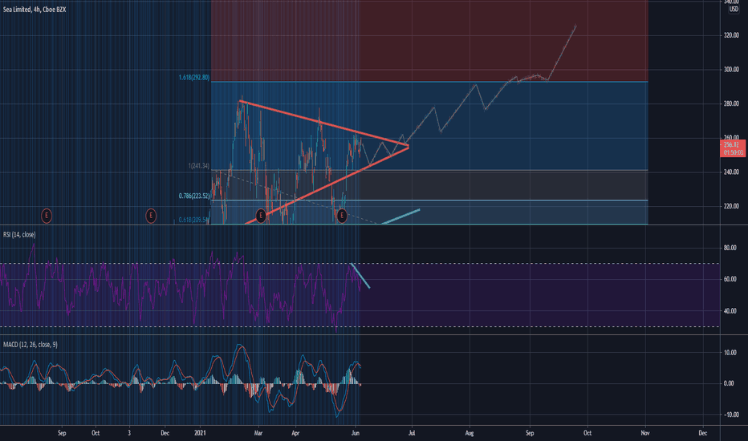Image resolution: width=748 pixels, height=441 pixels.
Task: Click the 60.00 RSI axis label
Action: click(730, 279)
